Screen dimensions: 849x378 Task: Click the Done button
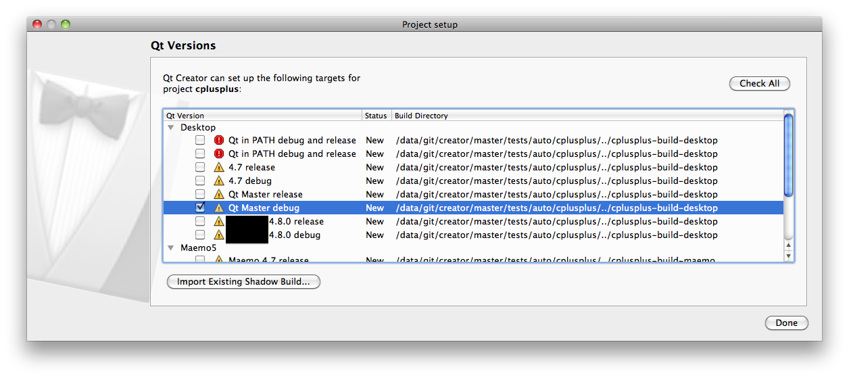coord(786,323)
